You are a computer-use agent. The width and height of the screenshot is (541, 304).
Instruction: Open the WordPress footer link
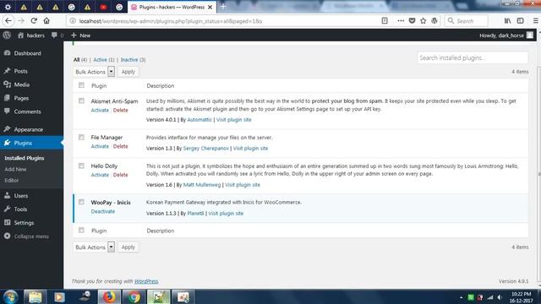coord(146,281)
